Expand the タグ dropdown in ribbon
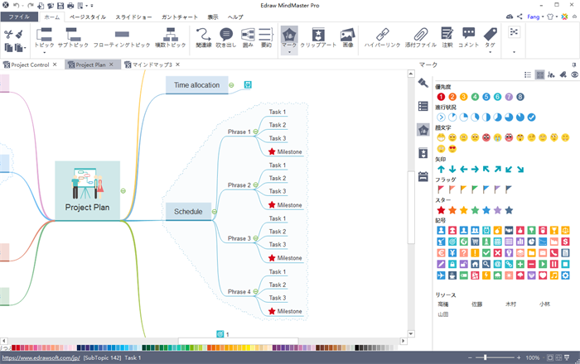The width and height of the screenshot is (580, 364). coord(492,51)
